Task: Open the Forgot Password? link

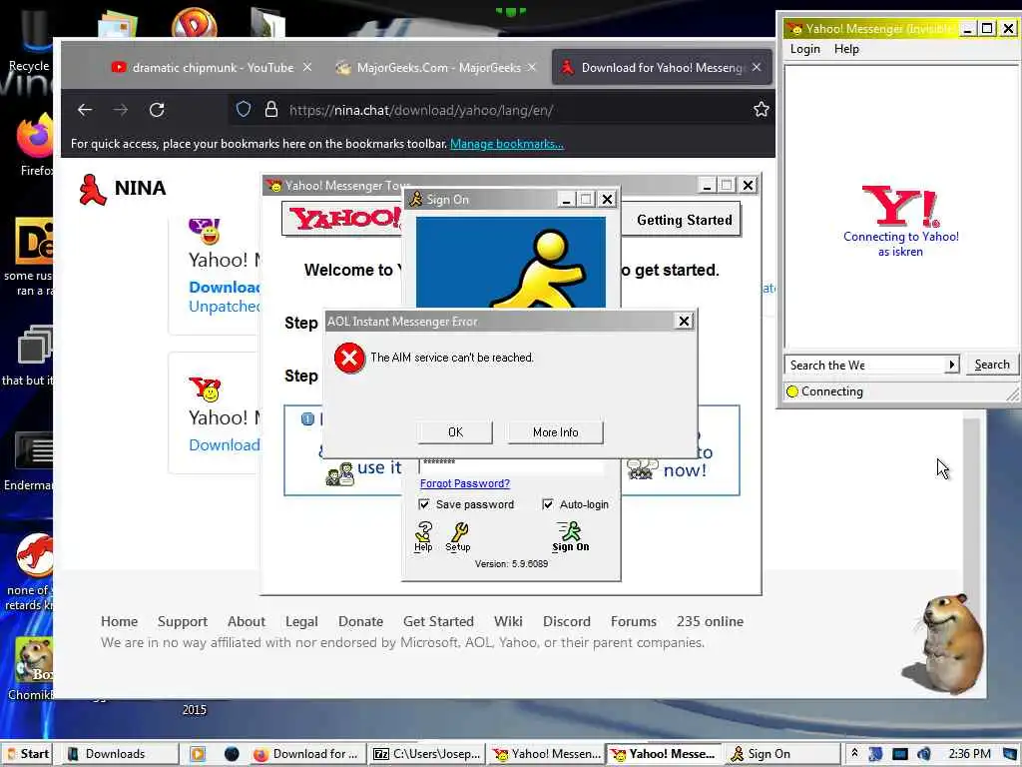Action: pyautogui.click(x=465, y=483)
